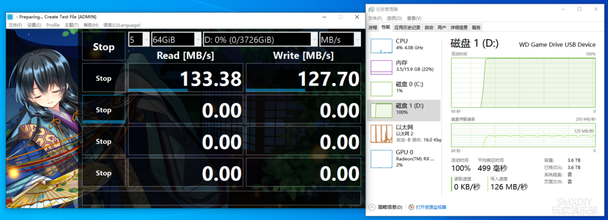Click the empty comment field at the bottom

click(222, 198)
